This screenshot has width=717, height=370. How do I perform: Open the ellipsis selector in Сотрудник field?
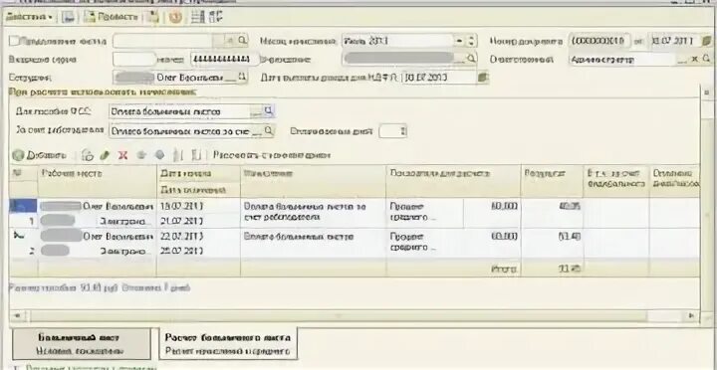coord(231,78)
